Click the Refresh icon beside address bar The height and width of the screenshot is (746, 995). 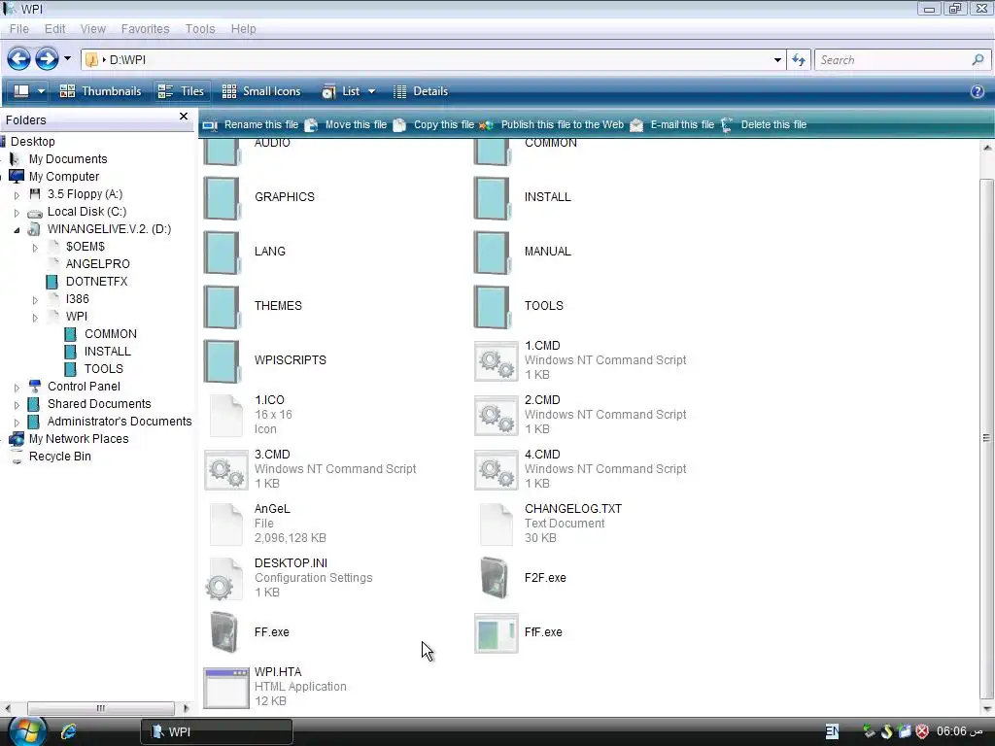pos(799,59)
